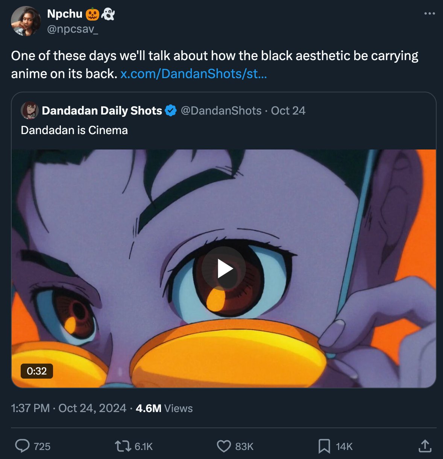Open the @npcsav_ handle link
Screen dimensions: 443x459
tap(73, 29)
